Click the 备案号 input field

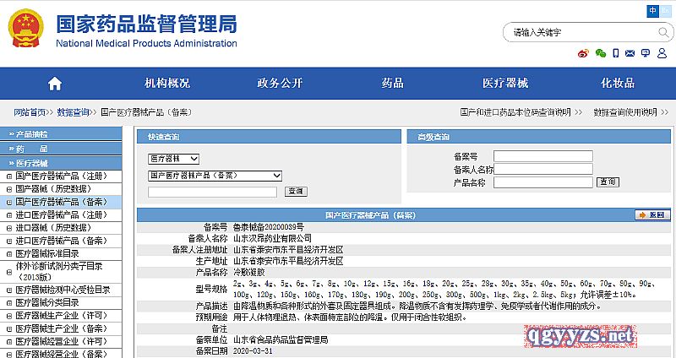pyautogui.click(x=542, y=156)
